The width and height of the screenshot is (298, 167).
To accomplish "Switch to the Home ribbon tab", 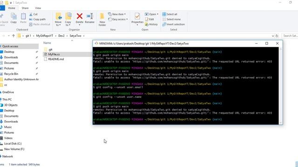I will click(x=12, y=8).
